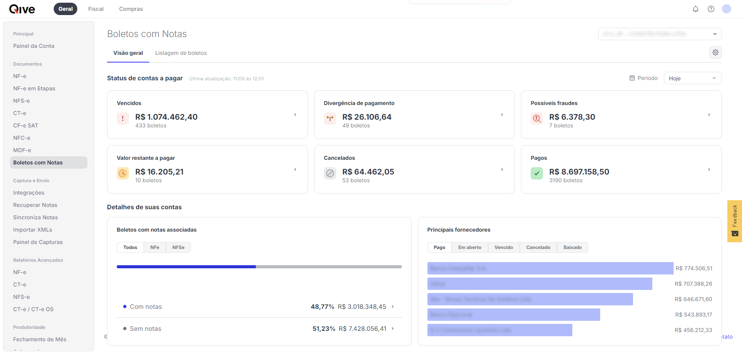Open Boletos com Notas sidebar item
The width and height of the screenshot is (742, 354).
49,163
